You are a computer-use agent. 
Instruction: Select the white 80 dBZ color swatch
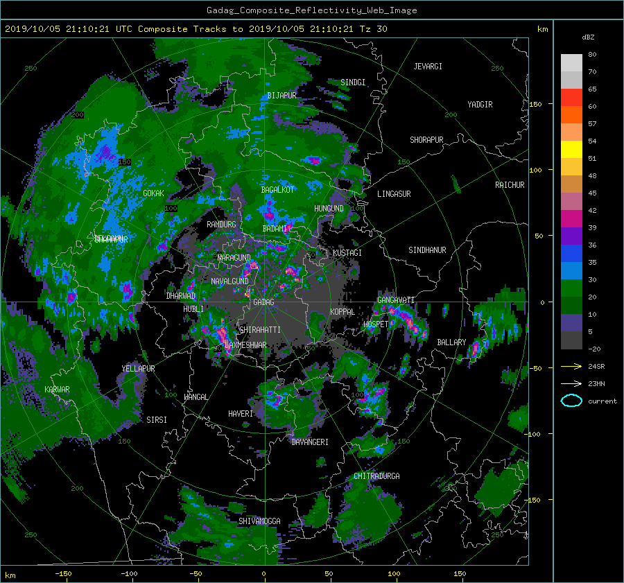point(571,62)
